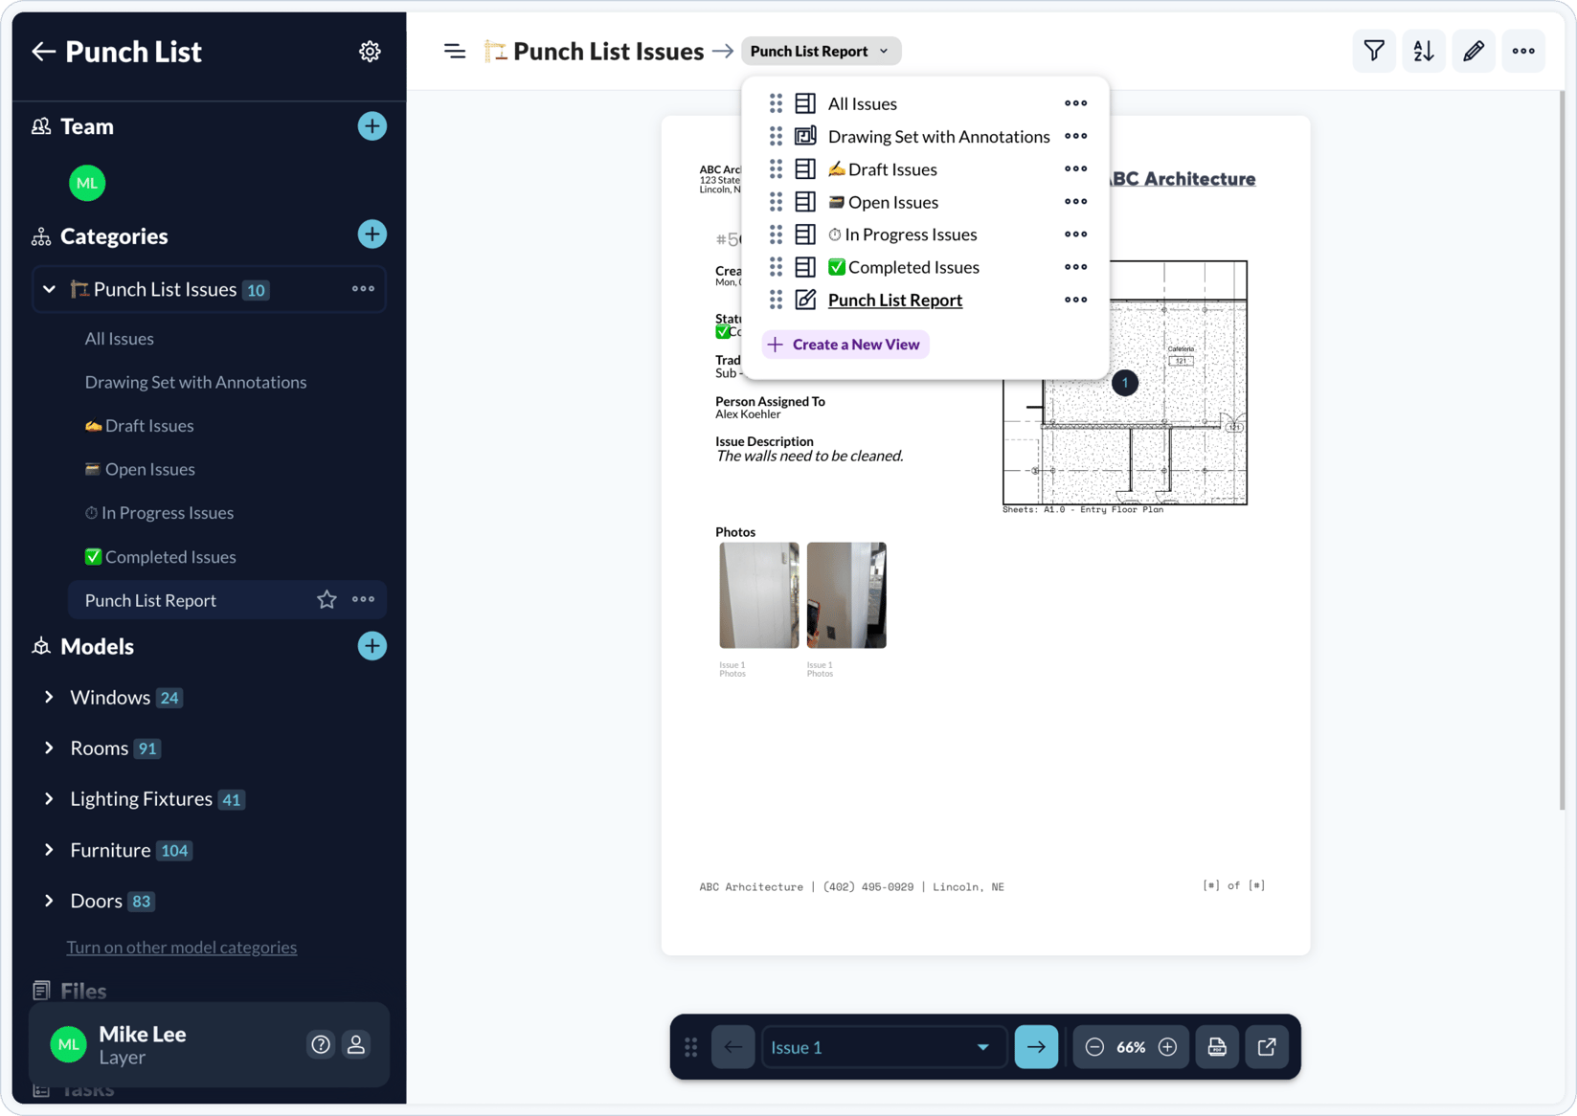Open the A-Z sort tool
Viewport: 1577px width, 1116px height.
click(x=1424, y=52)
